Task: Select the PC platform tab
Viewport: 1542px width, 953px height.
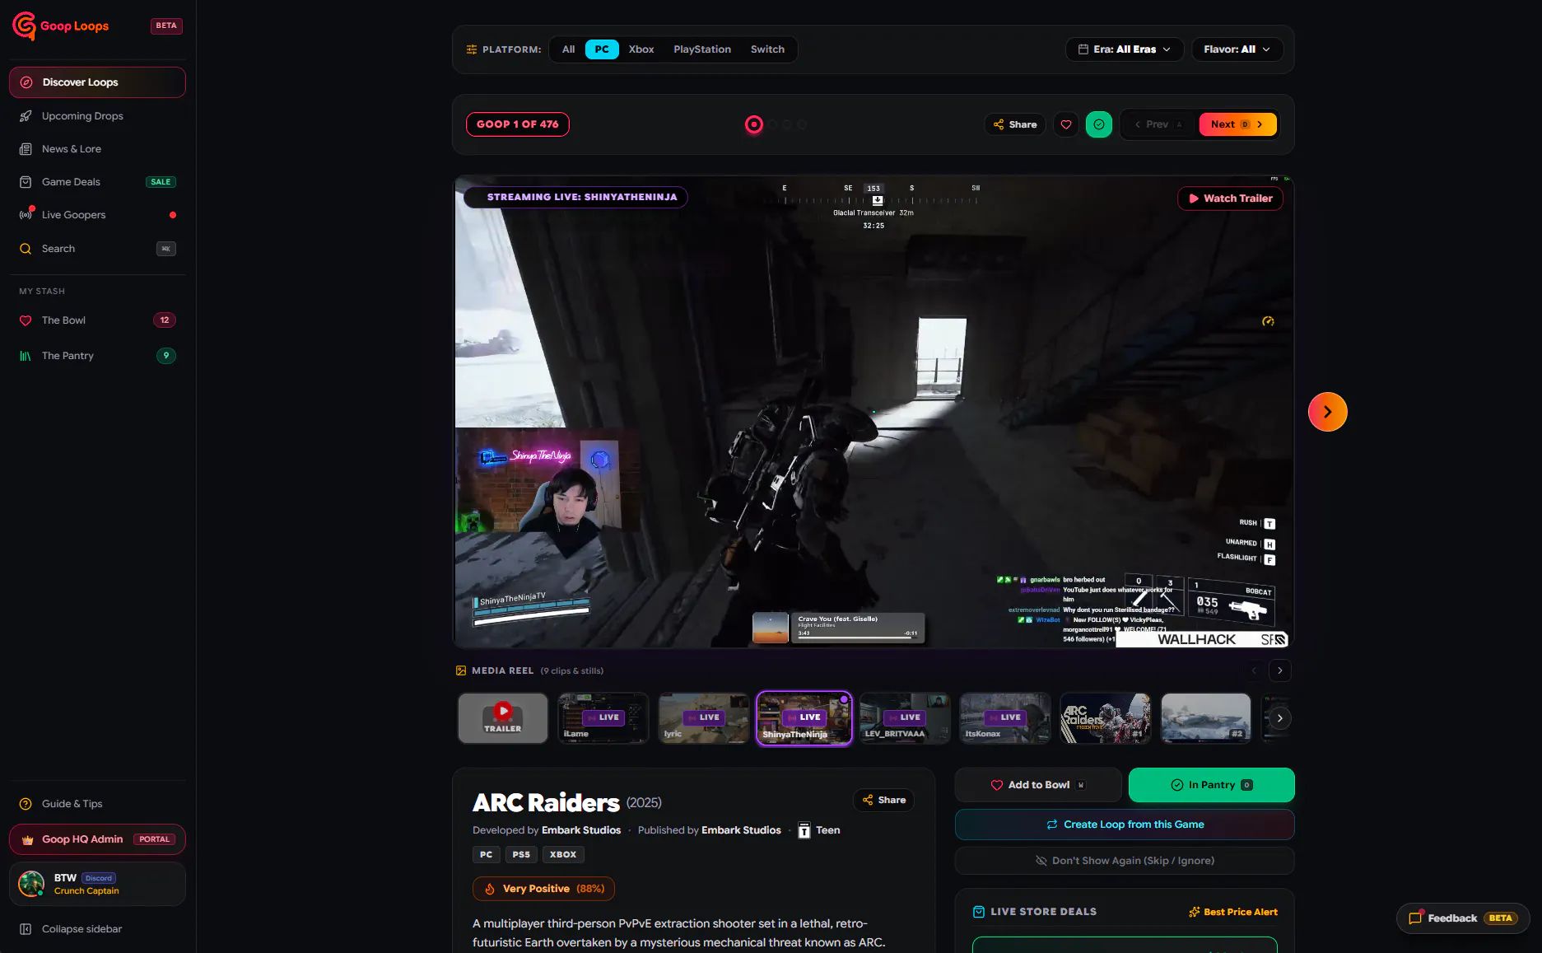Action: click(602, 49)
